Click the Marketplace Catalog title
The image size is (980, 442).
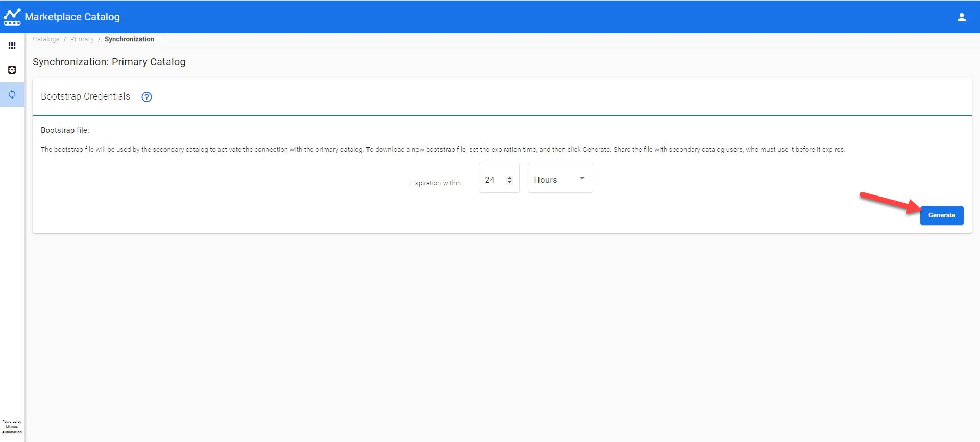point(72,17)
